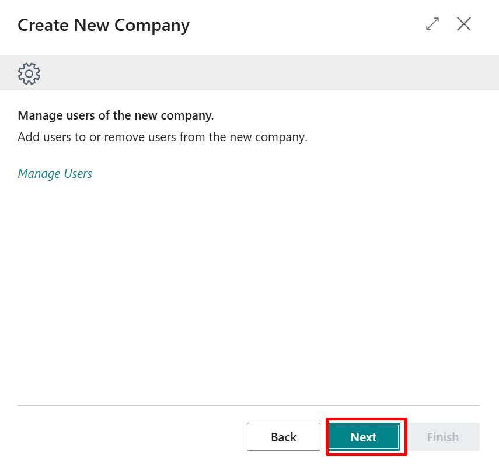Open the Manage Users link
This screenshot has height=470, width=499.
coord(55,174)
